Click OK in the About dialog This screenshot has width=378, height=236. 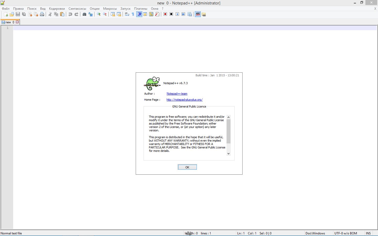pyautogui.click(x=187, y=167)
